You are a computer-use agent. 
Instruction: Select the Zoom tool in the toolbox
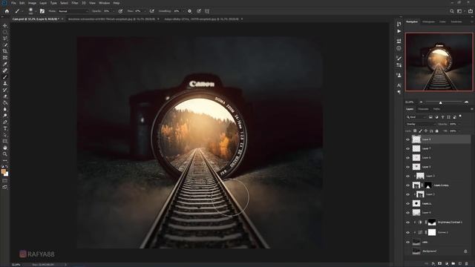(x=5, y=154)
